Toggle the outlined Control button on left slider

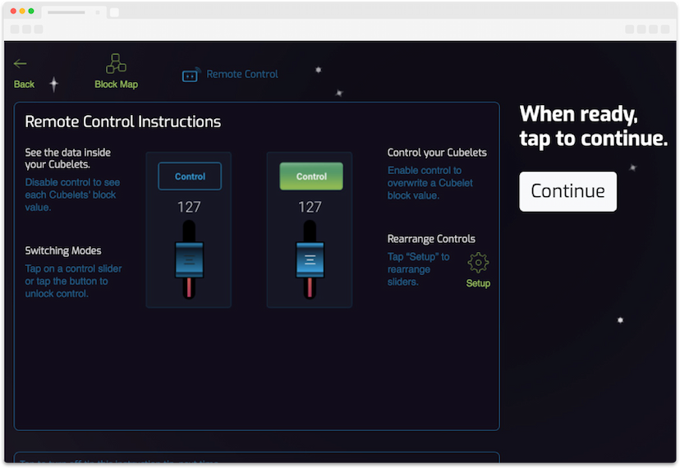[190, 177]
